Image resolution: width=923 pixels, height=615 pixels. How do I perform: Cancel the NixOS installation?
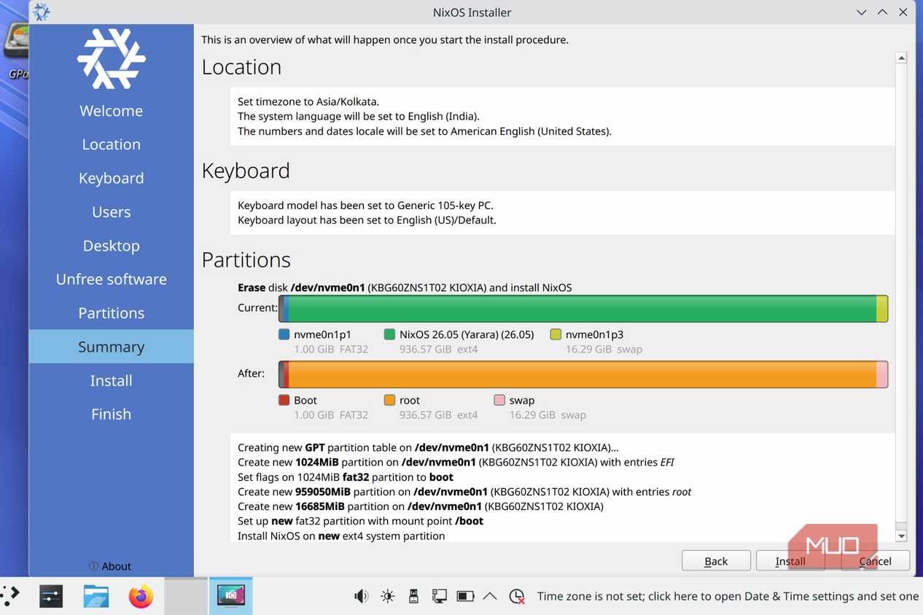(x=875, y=560)
